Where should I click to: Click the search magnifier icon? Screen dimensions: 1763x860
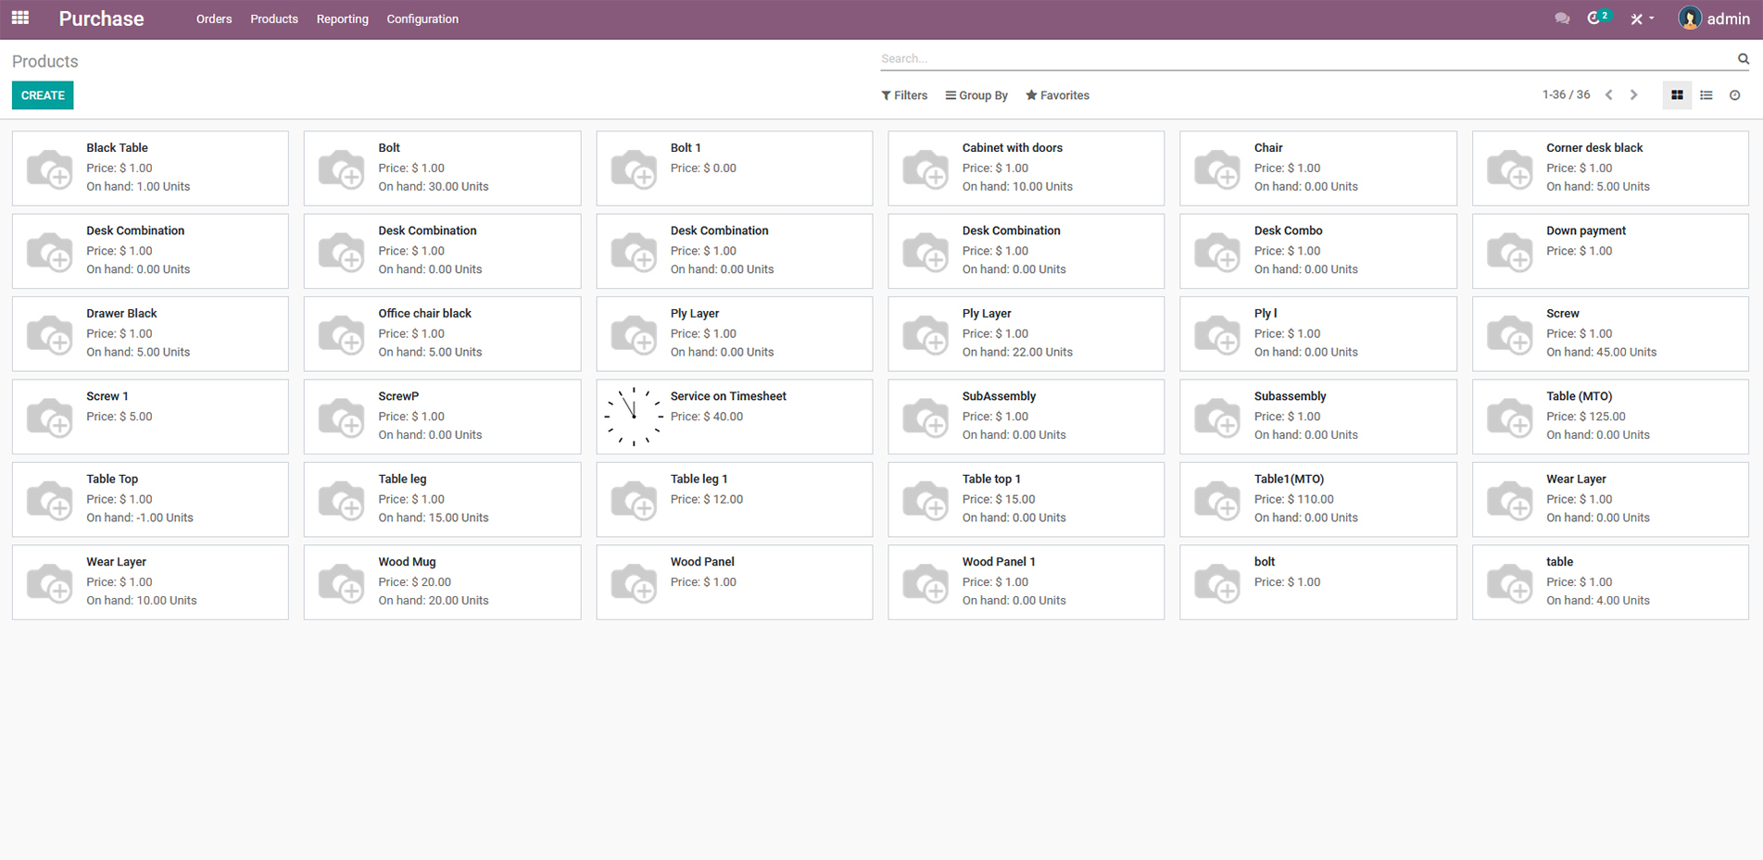coord(1743,58)
